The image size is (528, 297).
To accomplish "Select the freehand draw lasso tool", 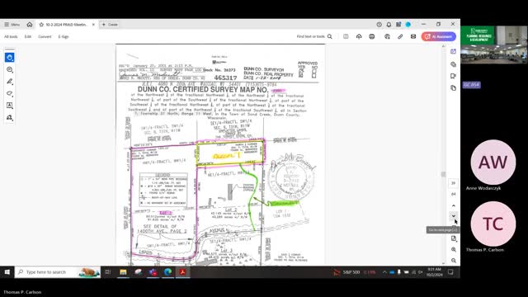I will coord(9,93).
